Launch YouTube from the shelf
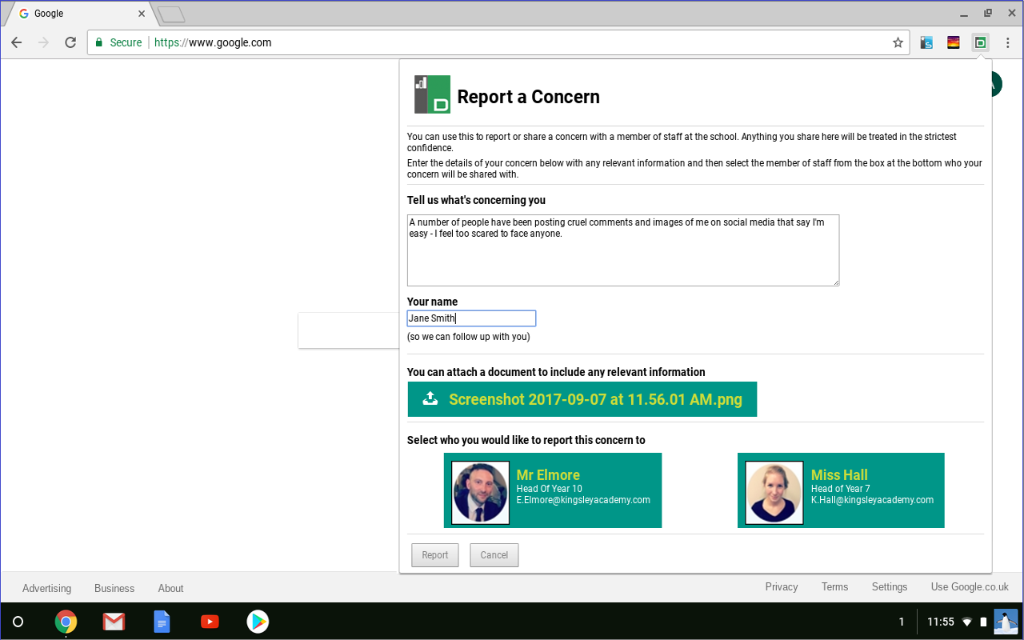The height and width of the screenshot is (640, 1024). pos(210,622)
